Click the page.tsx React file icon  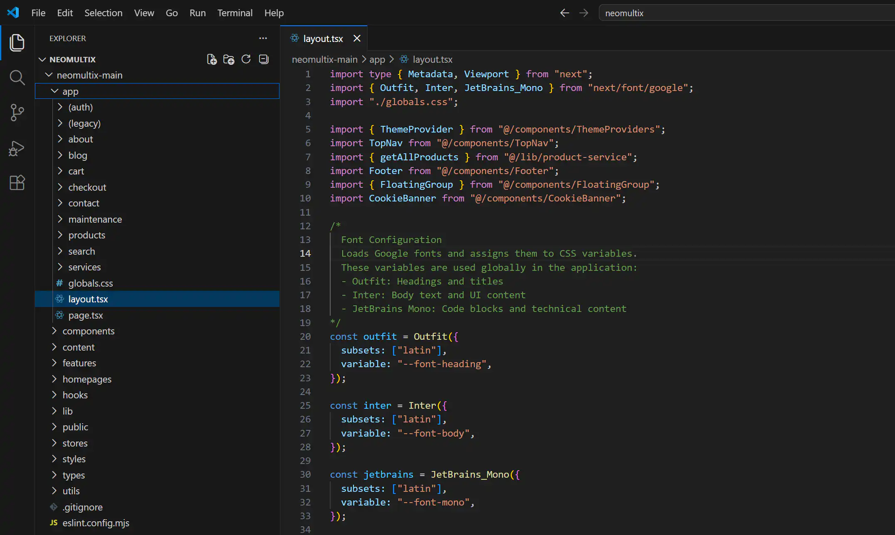pyautogui.click(x=59, y=315)
